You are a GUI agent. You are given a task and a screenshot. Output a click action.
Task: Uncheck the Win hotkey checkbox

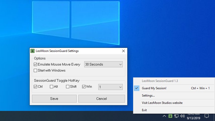click(x=84, y=87)
